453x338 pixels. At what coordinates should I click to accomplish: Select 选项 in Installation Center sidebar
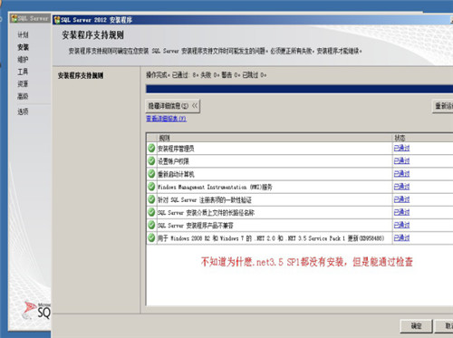[x=23, y=111]
